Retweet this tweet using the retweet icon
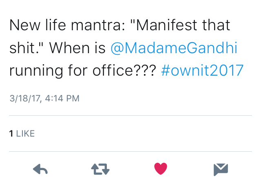The image size is (261, 184). pos(100,168)
